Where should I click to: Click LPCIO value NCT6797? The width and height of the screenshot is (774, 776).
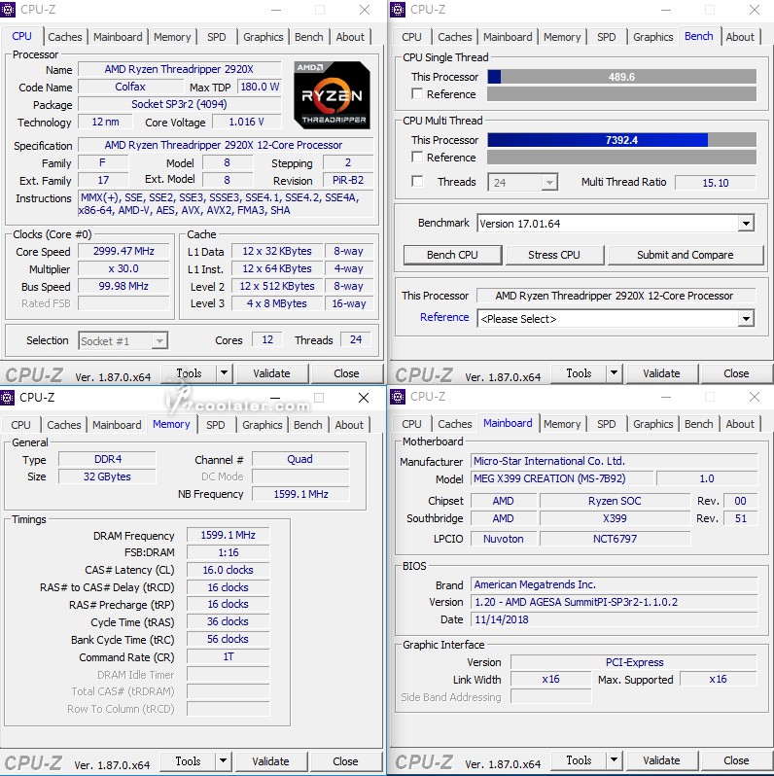pyautogui.click(x=615, y=539)
